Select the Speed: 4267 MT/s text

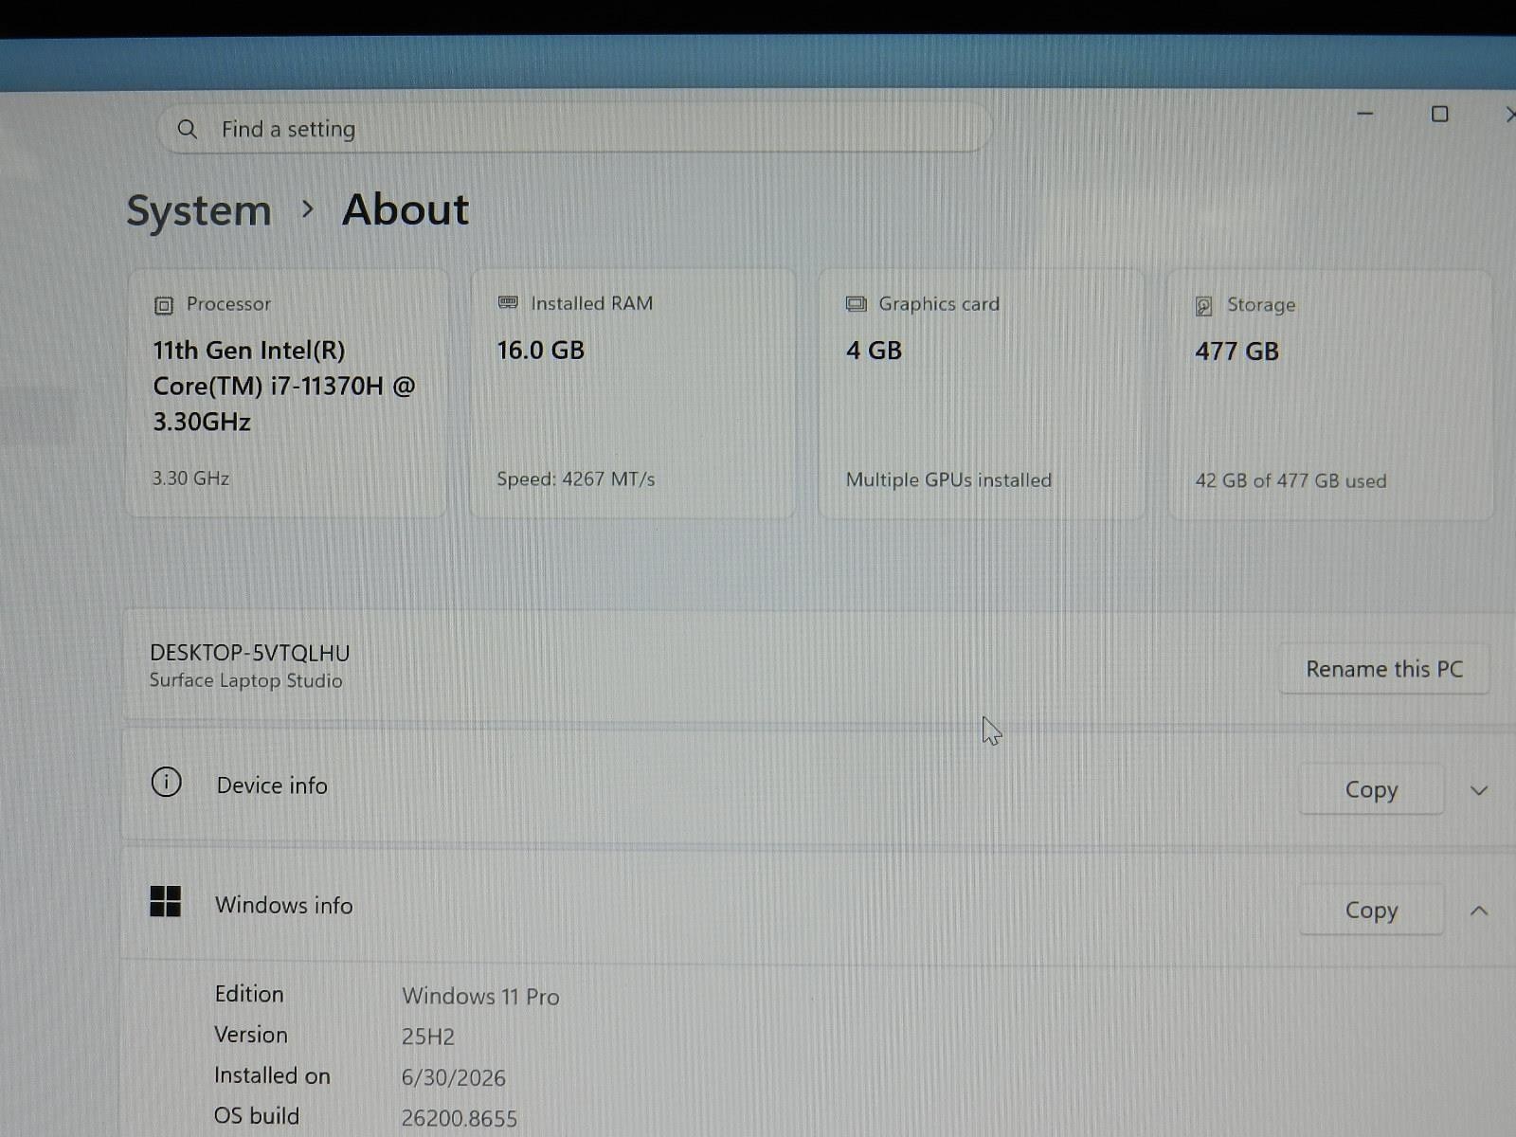click(x=576, y=479)
